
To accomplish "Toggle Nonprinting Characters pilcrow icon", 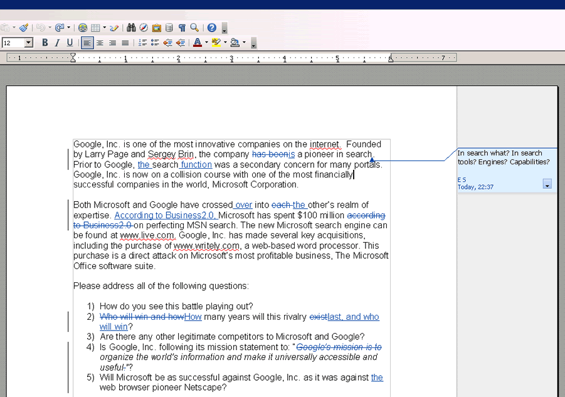I will [x=182, y=28].
